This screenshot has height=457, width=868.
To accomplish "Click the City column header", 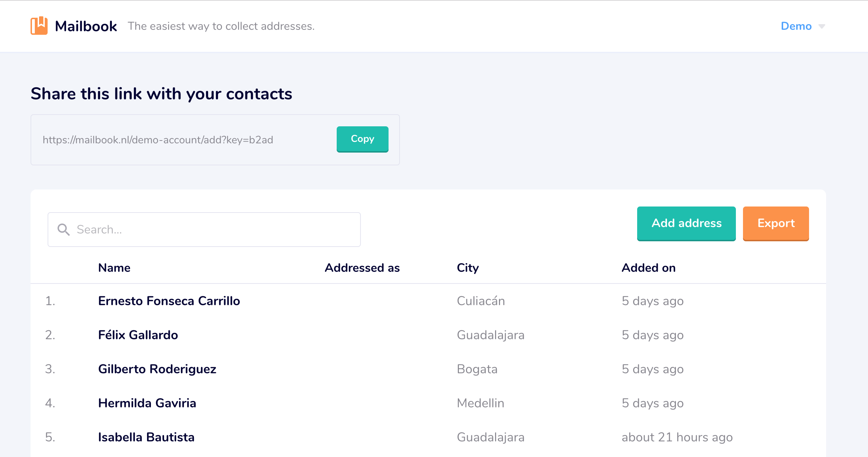I will [468, 268].
